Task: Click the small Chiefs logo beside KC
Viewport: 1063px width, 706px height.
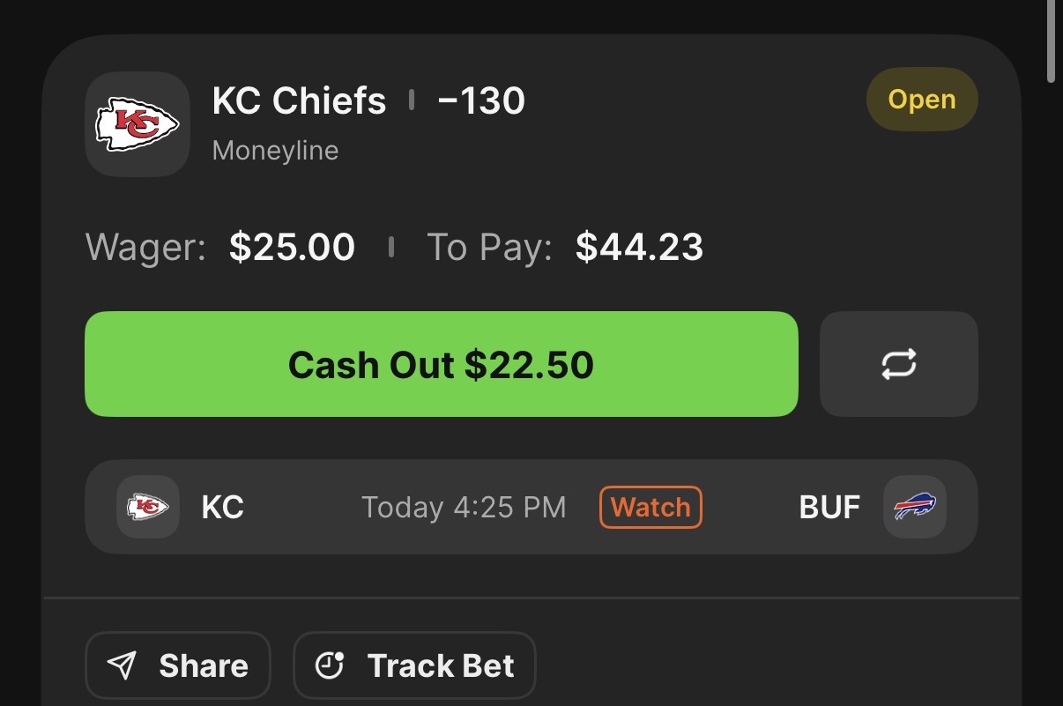Action: [x=148, y=507]
